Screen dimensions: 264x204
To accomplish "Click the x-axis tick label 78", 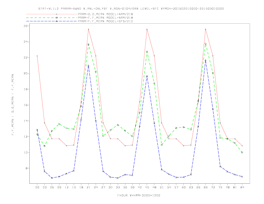I will pos(227,187).
